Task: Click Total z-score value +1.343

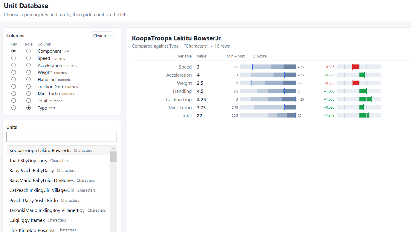Action: coord(329,115)
